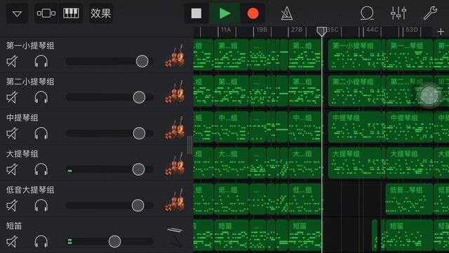Add a song section with the plus button

[x=441, y=32]
